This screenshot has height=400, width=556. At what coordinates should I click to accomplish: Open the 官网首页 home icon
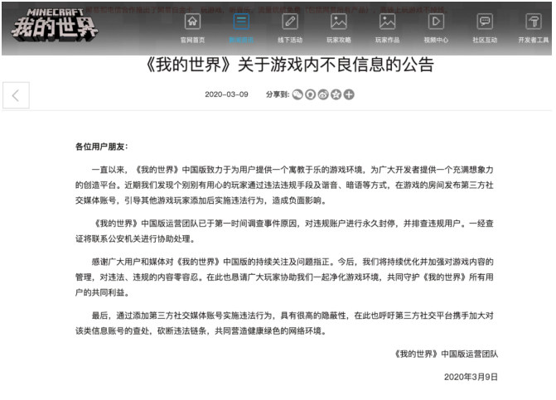[x=192, y=22]
